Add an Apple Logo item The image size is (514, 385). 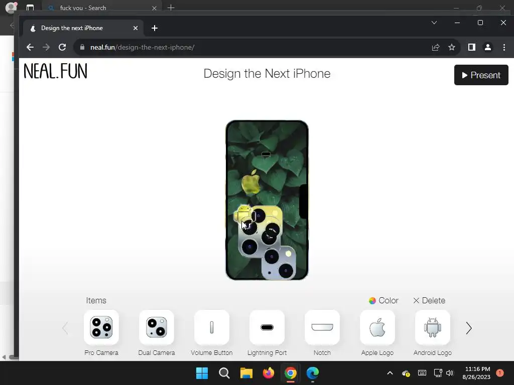[377, 327]
